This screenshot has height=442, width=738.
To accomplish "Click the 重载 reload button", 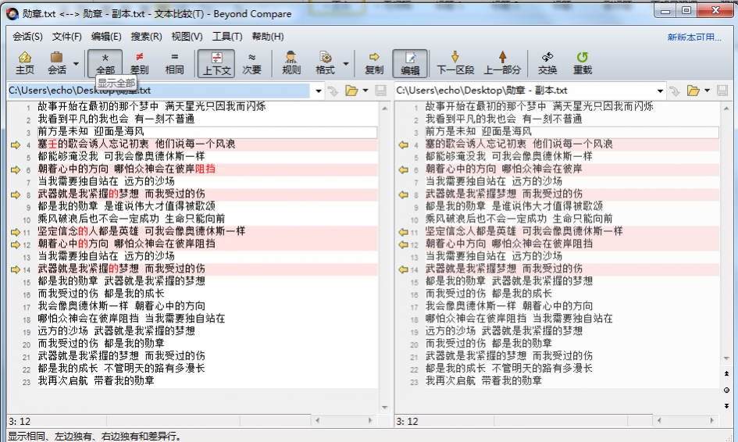I will point(583,63).
